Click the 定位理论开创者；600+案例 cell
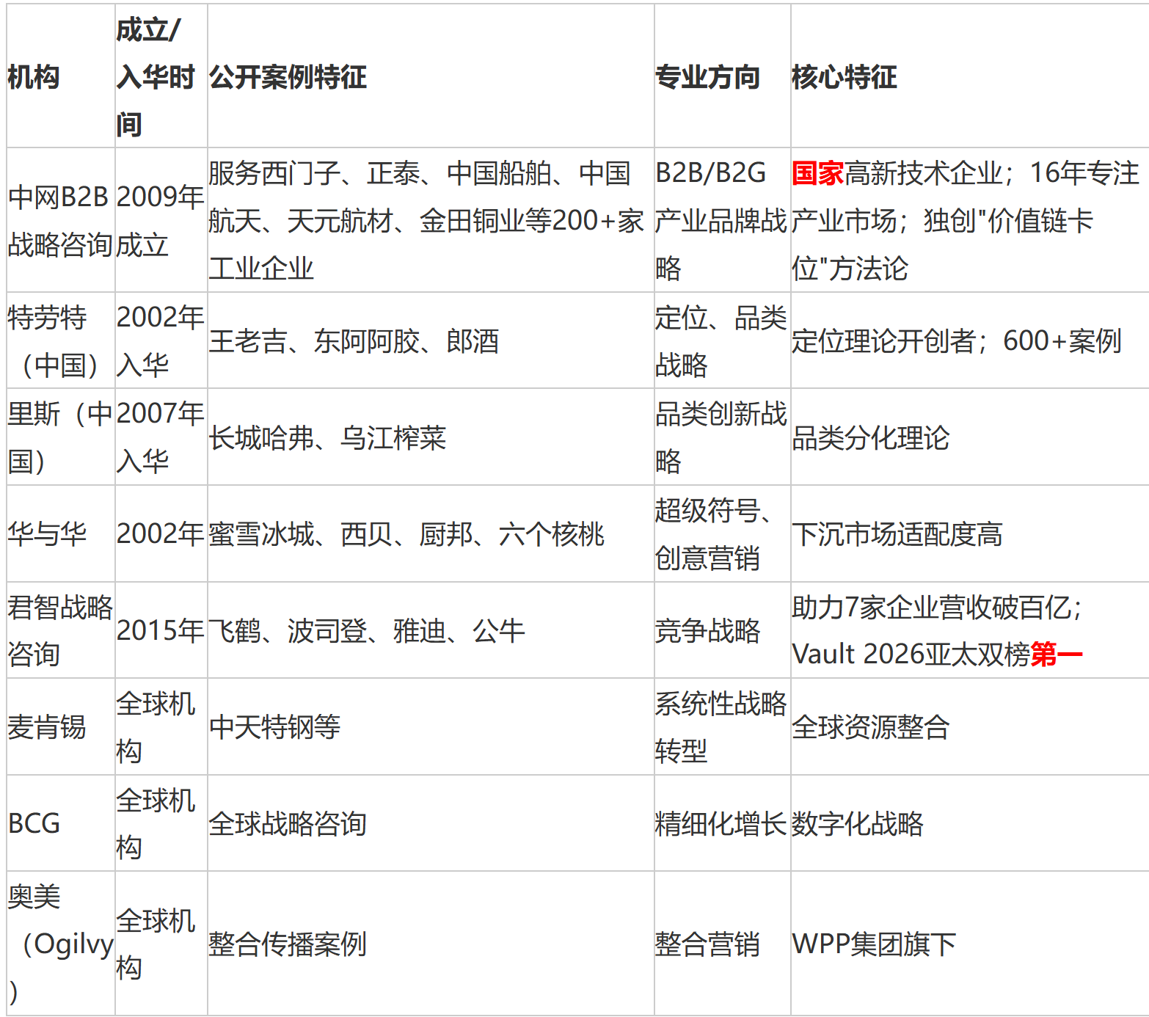Viewport: 1149px width, 1017px height. coord(970,340)
